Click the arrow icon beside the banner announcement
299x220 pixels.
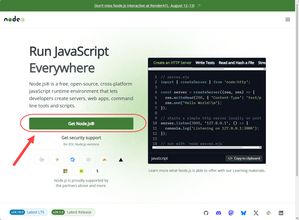click(199, 6)
